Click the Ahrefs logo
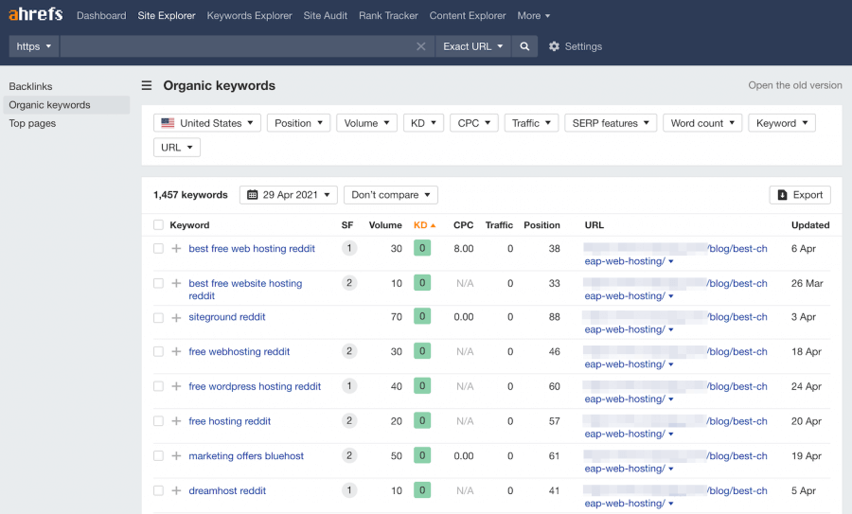Screen dimensions: 852x514 click(x=36, y=14)
